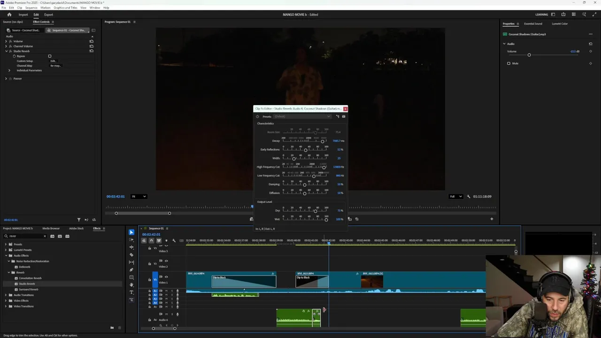Open the Quick Export icon at top right

[563, 15]
